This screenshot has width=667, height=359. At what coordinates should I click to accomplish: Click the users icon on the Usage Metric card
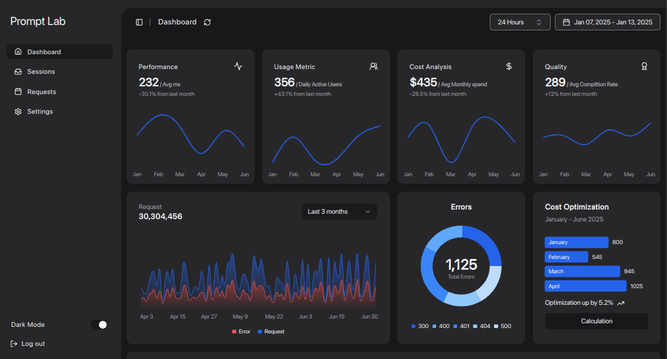click(373, 66)
